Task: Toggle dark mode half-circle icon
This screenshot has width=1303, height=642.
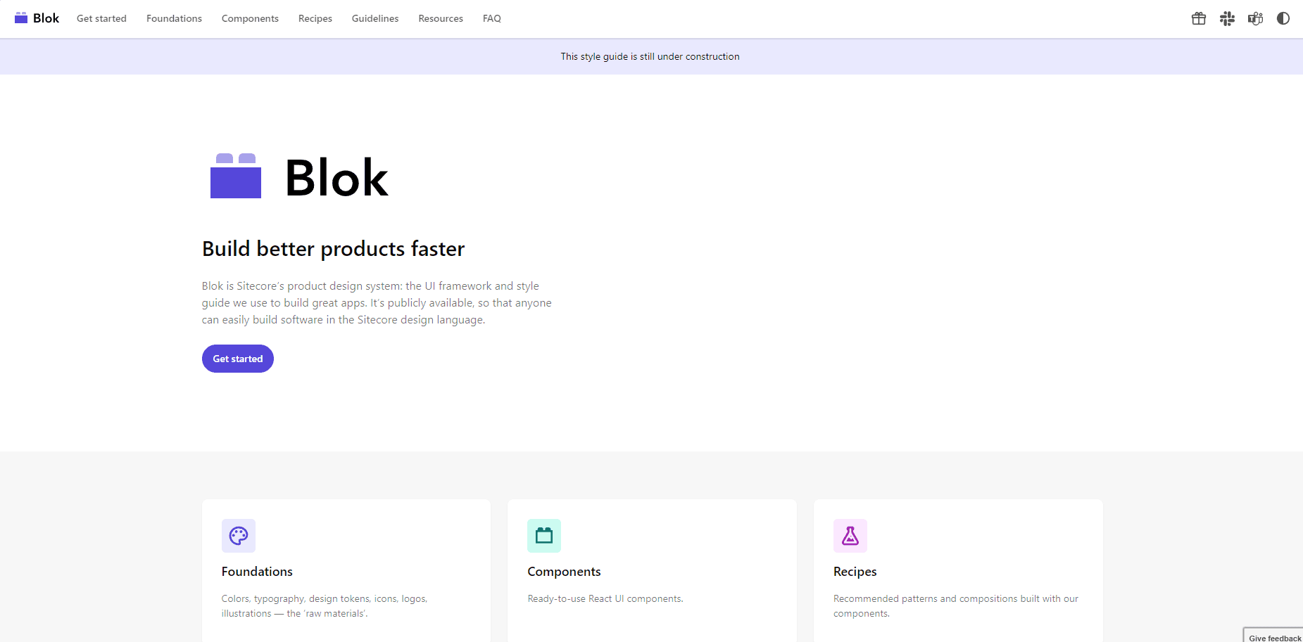Action: coord(1283,18)
